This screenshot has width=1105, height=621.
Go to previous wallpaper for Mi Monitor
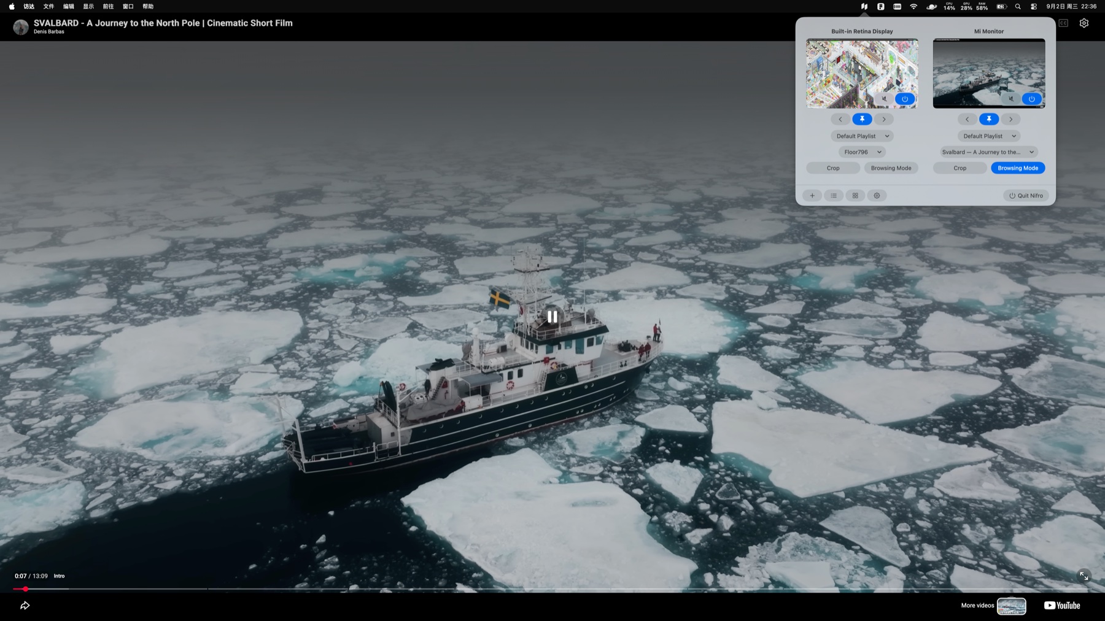coord(967,119)
